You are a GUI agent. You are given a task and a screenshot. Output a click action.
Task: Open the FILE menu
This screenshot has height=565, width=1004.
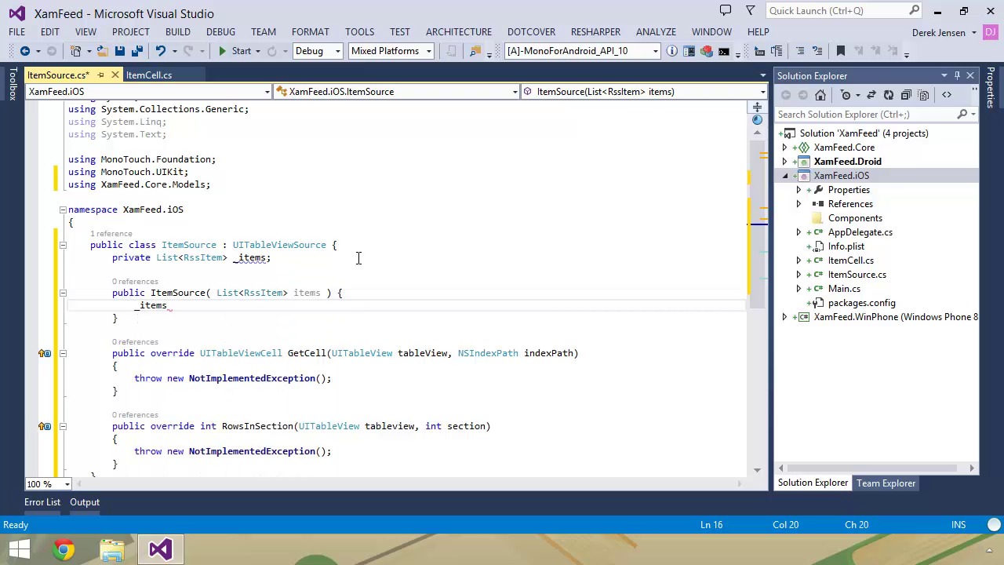pos(16,32)
